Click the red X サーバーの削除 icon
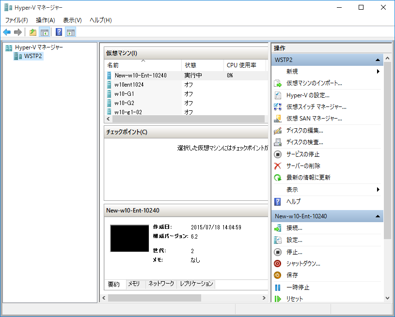Screen dimensions: 395x317 278,166
